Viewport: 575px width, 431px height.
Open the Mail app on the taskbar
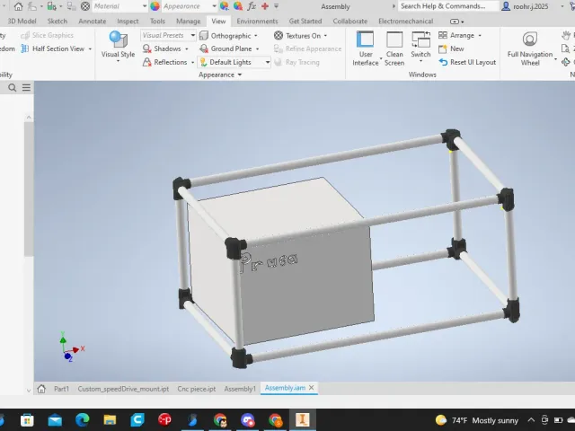click(x=55, y=419)
